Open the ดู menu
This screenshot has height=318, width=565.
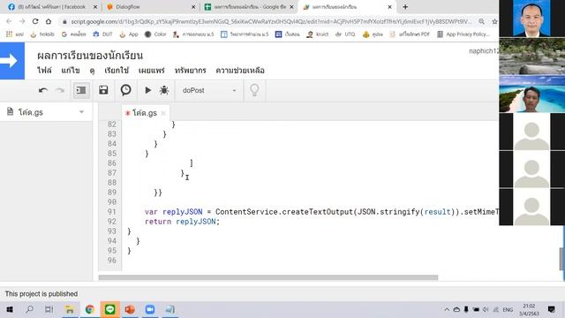click(x=92, y=71)
